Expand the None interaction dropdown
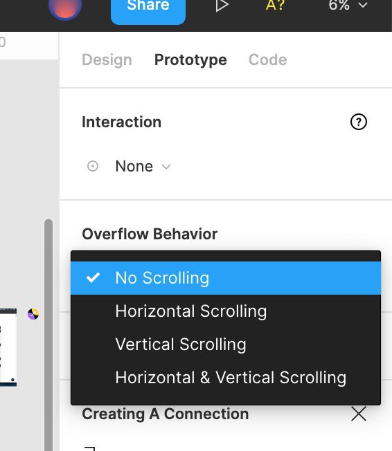 coord(143,166)
